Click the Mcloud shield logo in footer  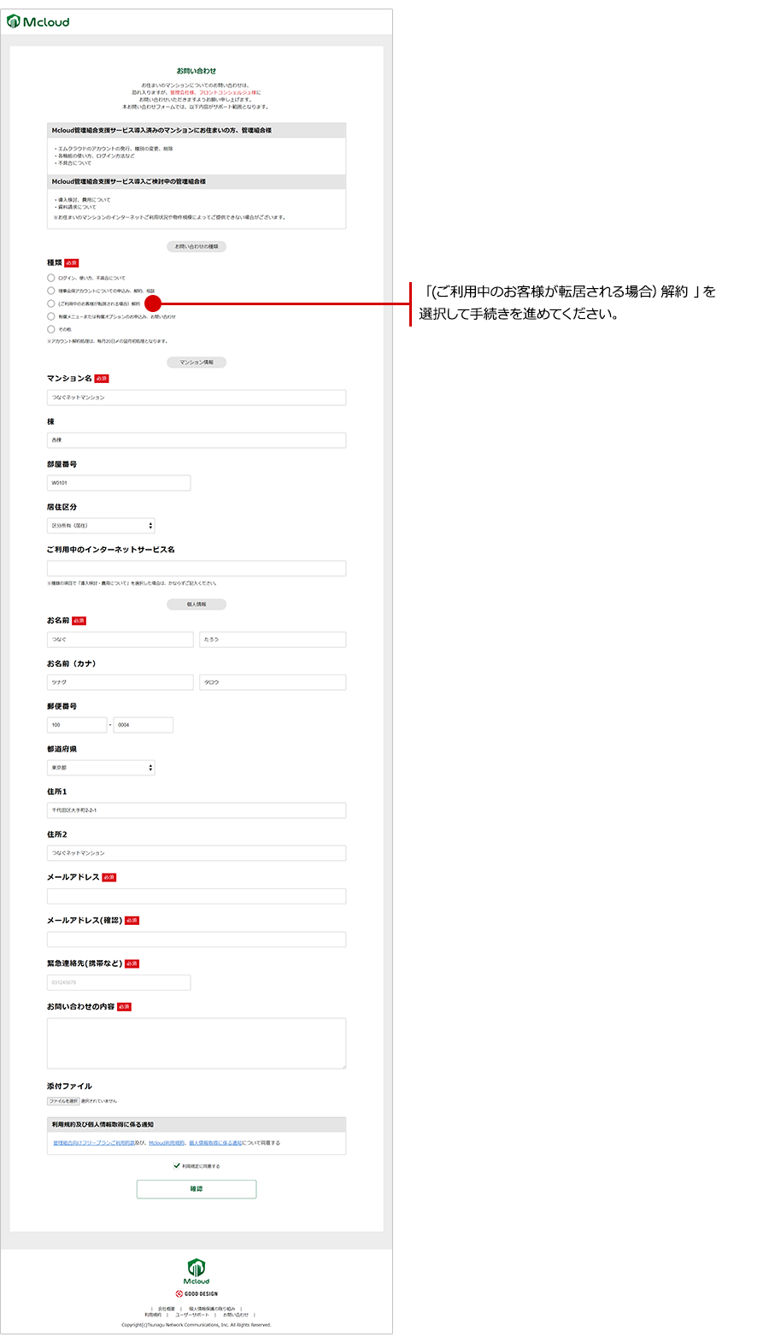click(197, 1269)
